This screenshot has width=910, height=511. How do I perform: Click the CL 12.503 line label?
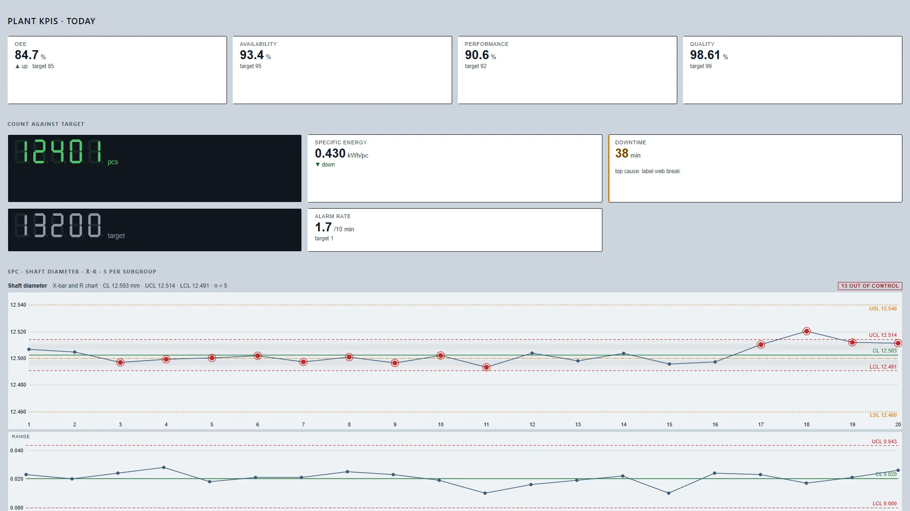pos(884,351)
